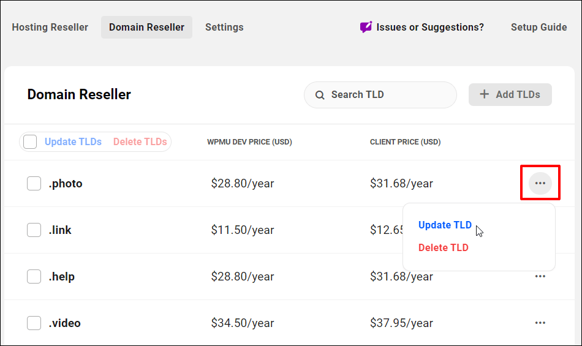582x346 pixels.
Task: Switch to the Hosting Reseller tab
Action: 50,27
